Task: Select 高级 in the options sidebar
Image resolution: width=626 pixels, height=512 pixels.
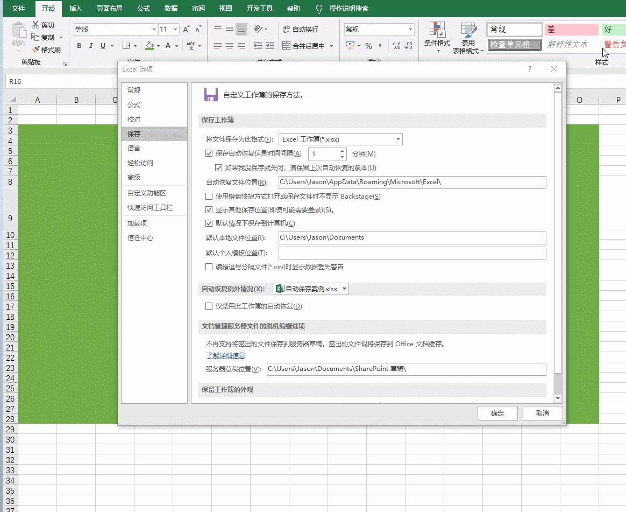Action: [x=134, y=178]
